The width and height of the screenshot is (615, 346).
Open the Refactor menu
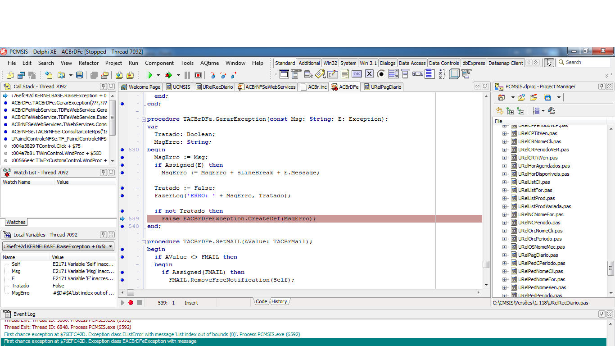(89, 63)
